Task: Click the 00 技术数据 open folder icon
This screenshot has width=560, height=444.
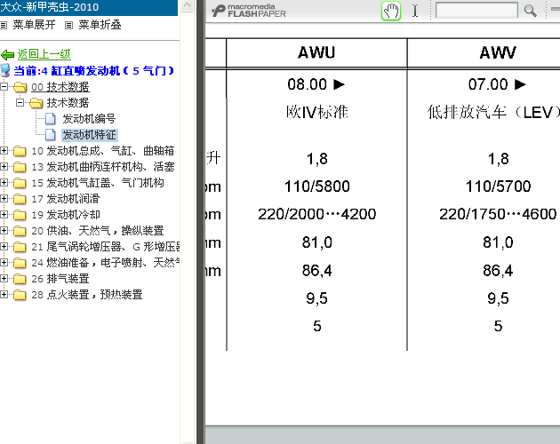Action: (20, 87)
